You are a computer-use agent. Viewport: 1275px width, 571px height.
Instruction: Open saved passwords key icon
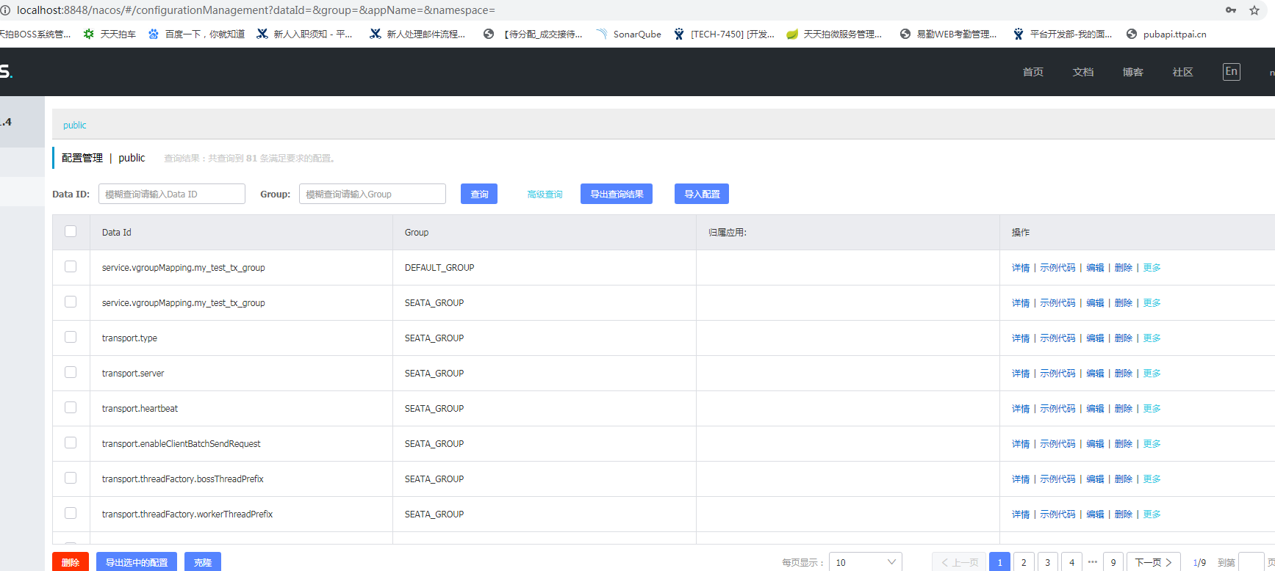(1231, 10)
